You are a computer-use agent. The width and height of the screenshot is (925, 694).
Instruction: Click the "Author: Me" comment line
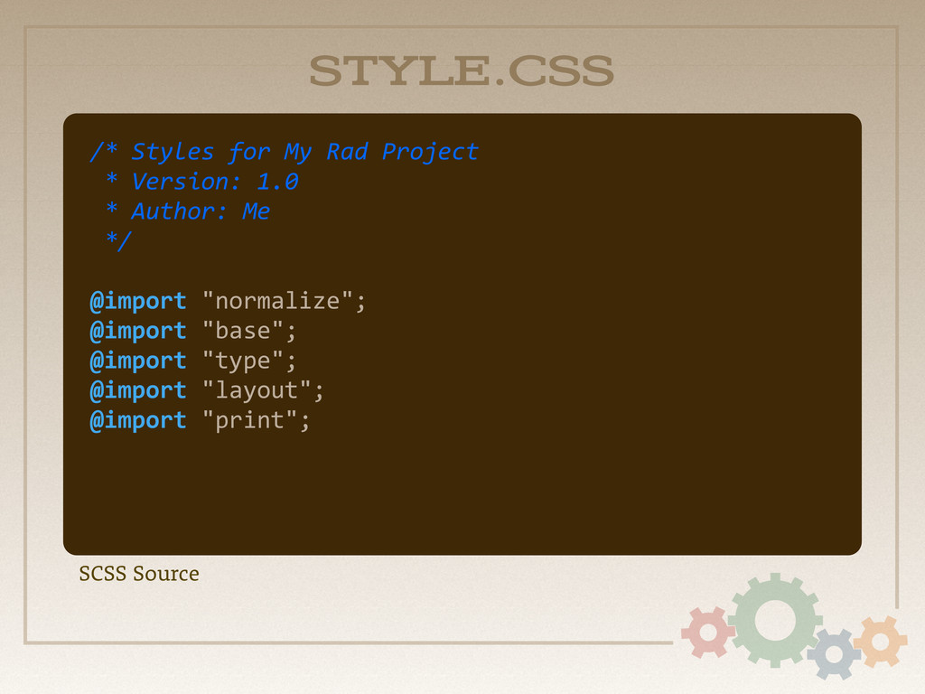(x=188, y=211)
